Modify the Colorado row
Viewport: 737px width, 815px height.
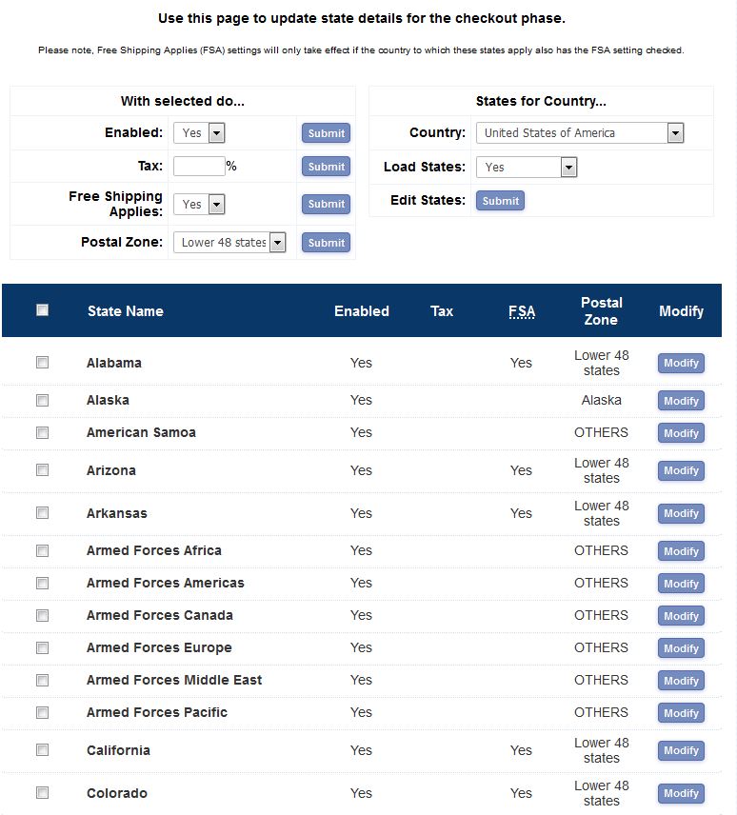pyautogui.click(x=681, y=793)
